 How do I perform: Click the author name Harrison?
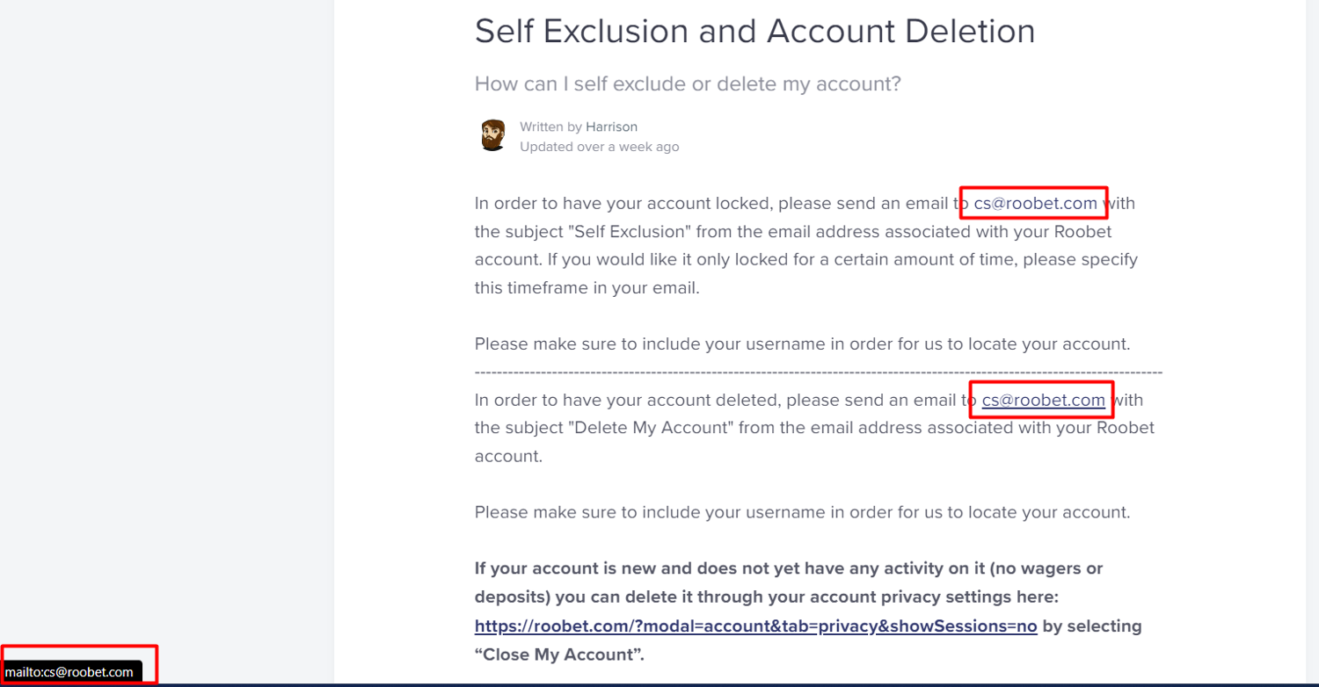611,127
